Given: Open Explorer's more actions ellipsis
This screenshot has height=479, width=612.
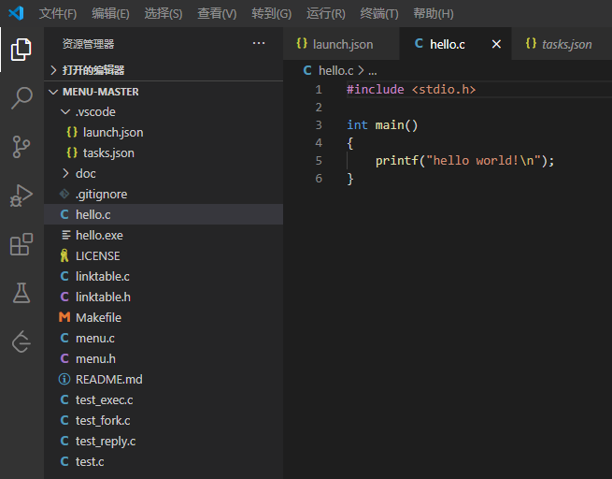Looking at the screenshot, I should pos(259,43).
